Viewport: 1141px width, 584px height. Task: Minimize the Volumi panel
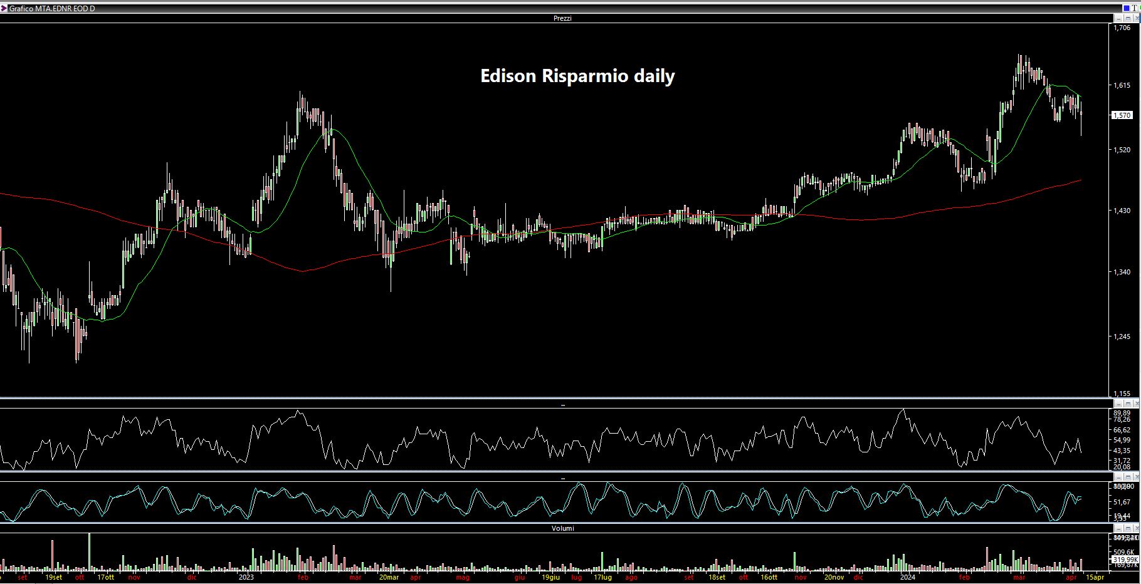pos(1120,528)
